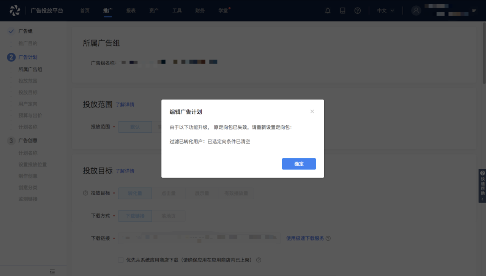486x276 pixels.
Task: Click 了解详情 link next to 投放目标
Action: click(x=125, y=171)
